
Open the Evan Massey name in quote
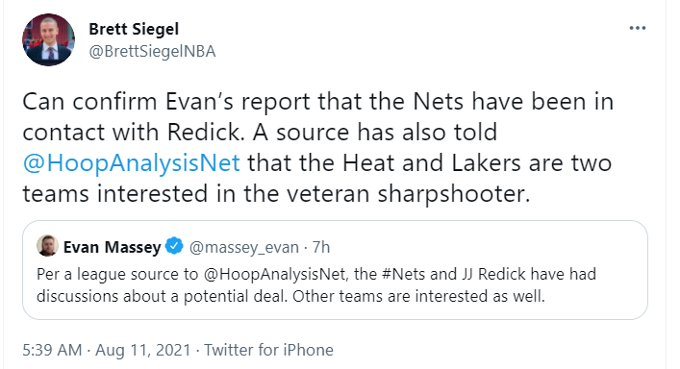pyautogui.click(x=112, y=247)
